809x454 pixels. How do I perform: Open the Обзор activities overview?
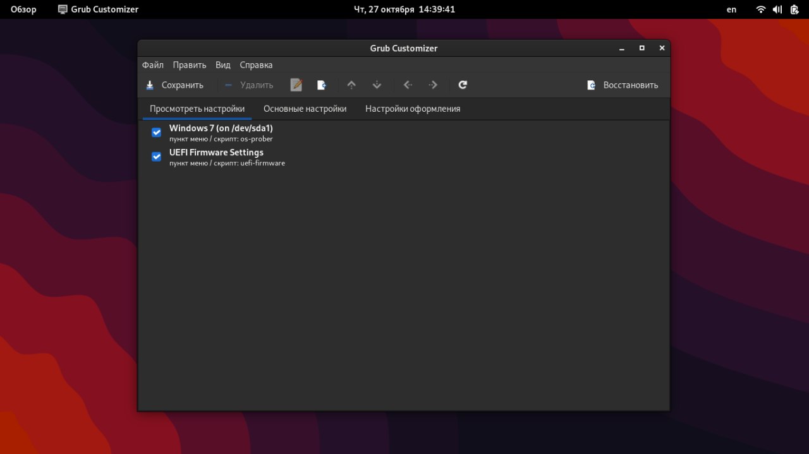click(x=23, y=9)
